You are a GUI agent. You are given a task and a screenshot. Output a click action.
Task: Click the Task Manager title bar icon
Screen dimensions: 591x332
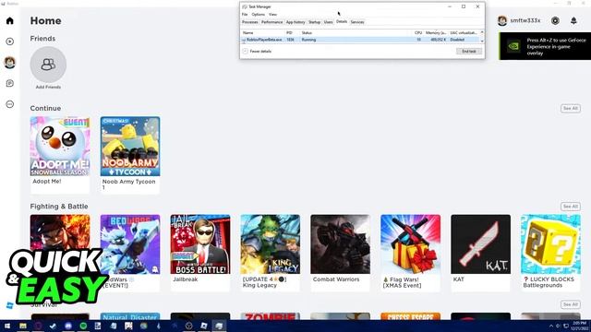pos(245,6)
